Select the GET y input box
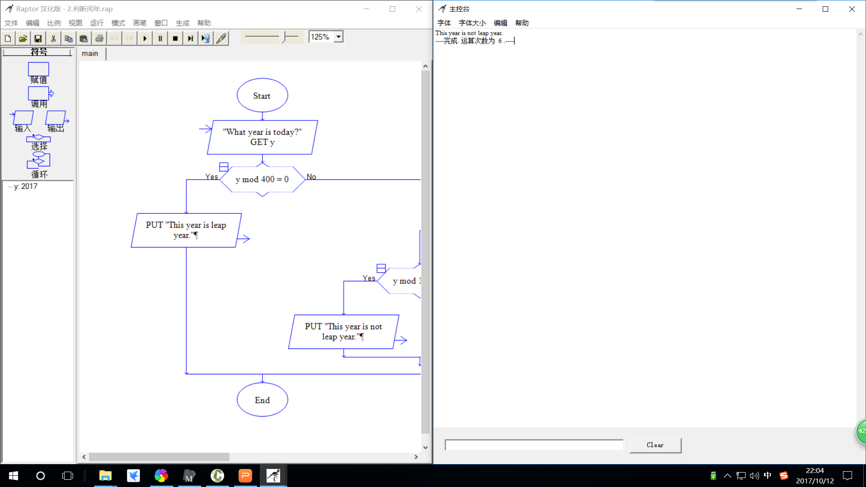Screen dimensions: 866x487 [262, 137]
